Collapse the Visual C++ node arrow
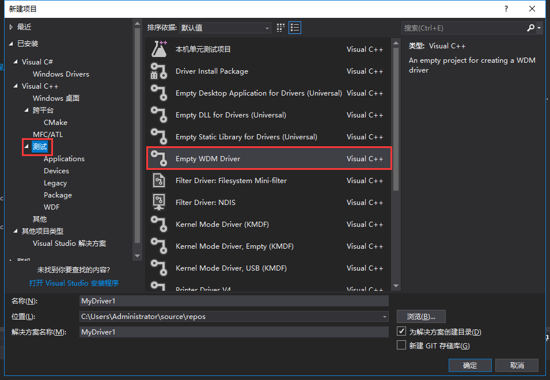 pos(16,86)
